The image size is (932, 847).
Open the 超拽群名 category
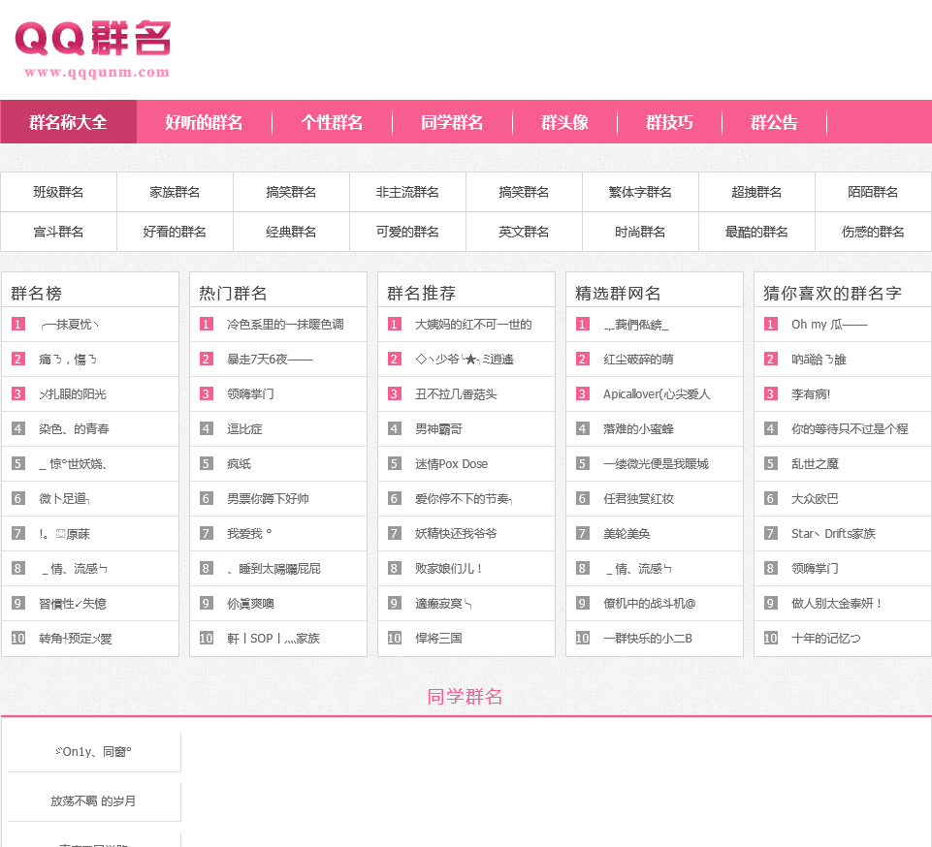[x=756, y=192]
